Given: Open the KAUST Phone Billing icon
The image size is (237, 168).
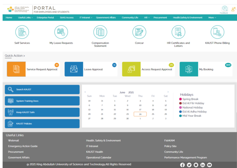Looking at the screenshot, I should pyautogui.click(x=217, y=32).
